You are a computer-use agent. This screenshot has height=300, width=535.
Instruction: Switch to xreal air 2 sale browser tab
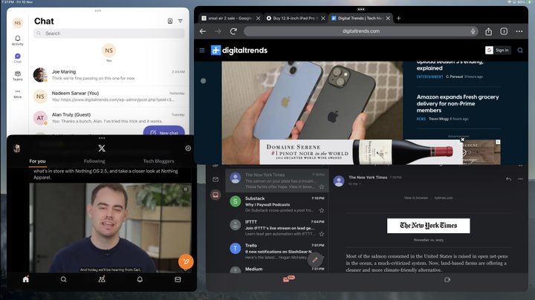click(x=227, y=19)
